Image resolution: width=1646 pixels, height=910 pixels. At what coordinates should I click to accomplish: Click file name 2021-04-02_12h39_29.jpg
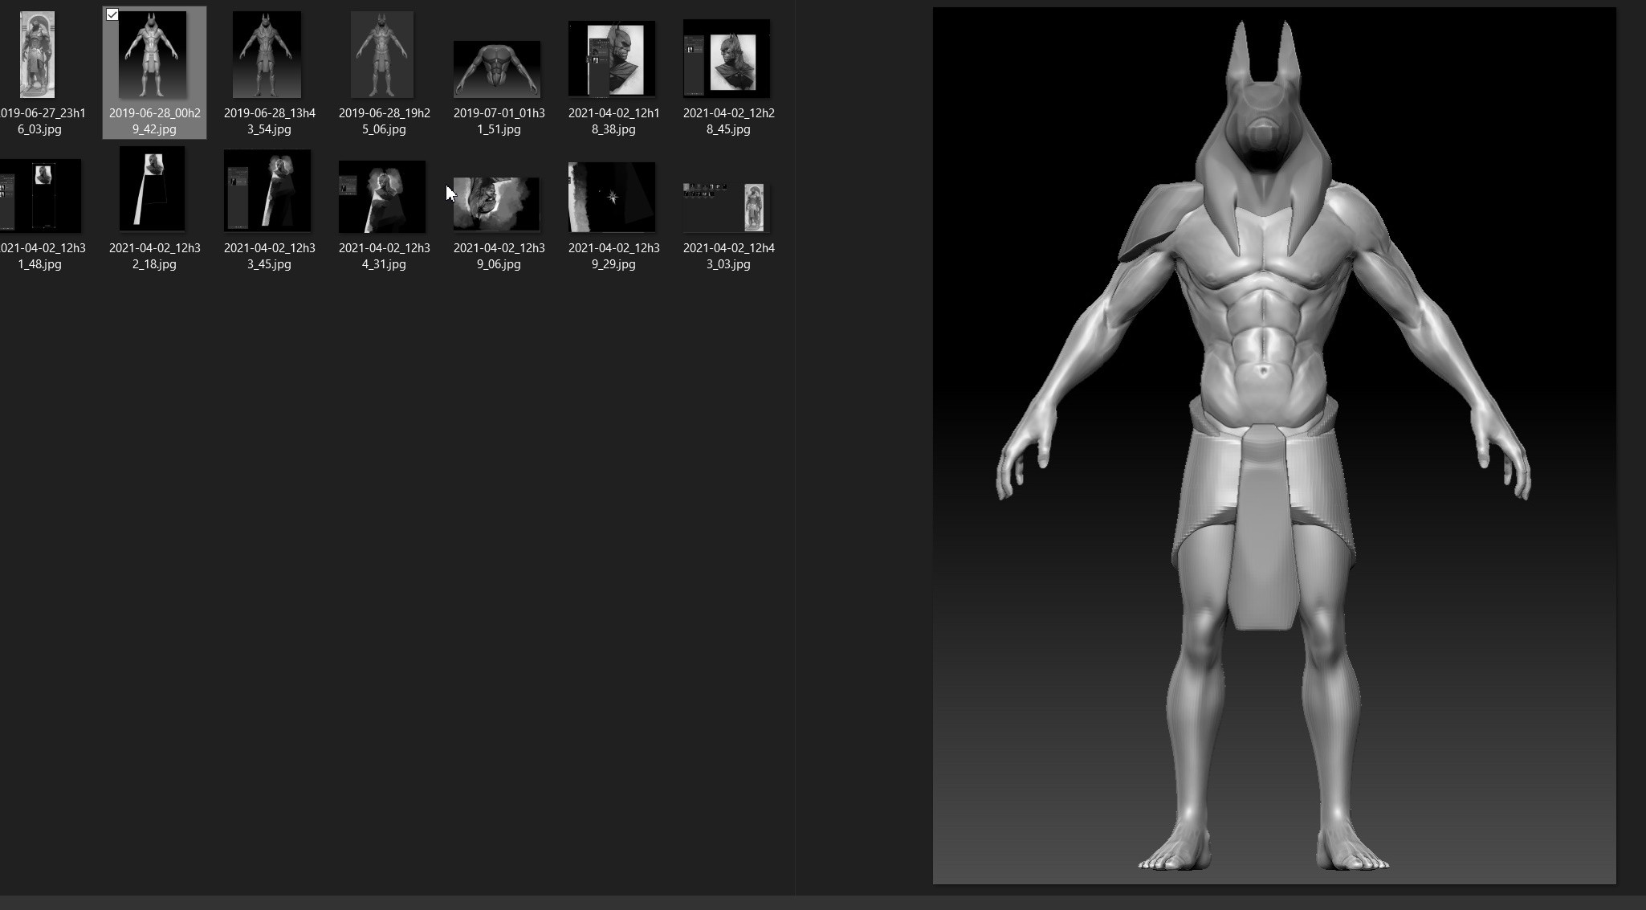614,256
